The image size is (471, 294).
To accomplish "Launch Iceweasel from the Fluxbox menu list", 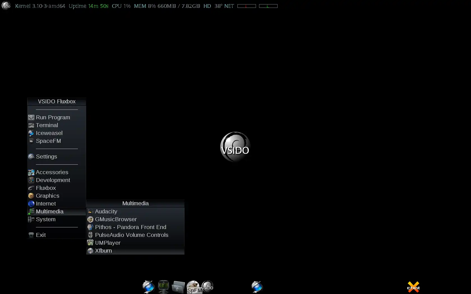I will (x=57, y=133).
